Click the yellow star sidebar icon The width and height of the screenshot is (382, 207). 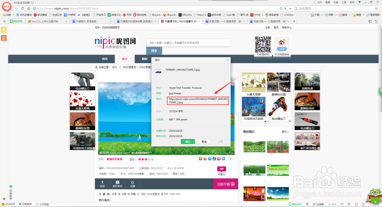tap(4, 30)
